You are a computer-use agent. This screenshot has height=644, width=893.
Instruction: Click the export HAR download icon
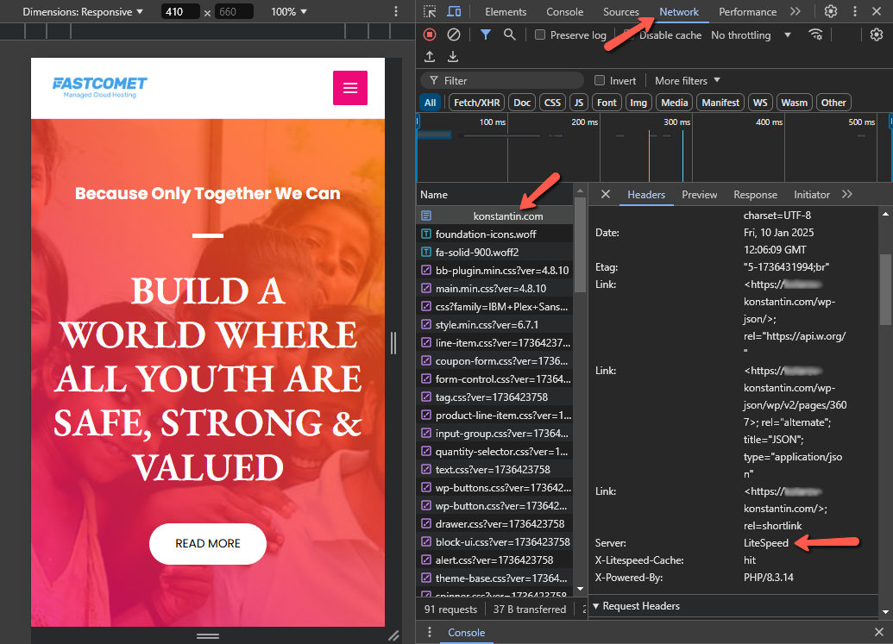pos(452,56)
